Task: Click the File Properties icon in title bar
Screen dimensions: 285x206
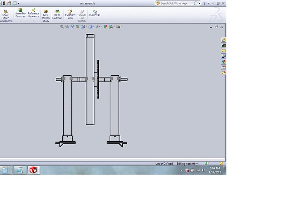Action: [9, 3]
